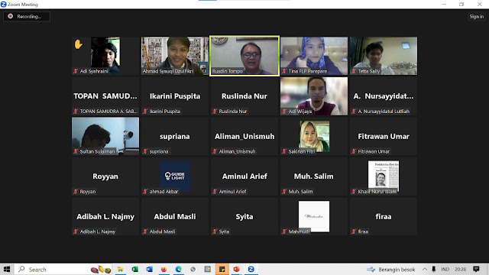Click muted mic icon beside Adi Syahraini
Screen dimensions: 489x275
(76, 71)
